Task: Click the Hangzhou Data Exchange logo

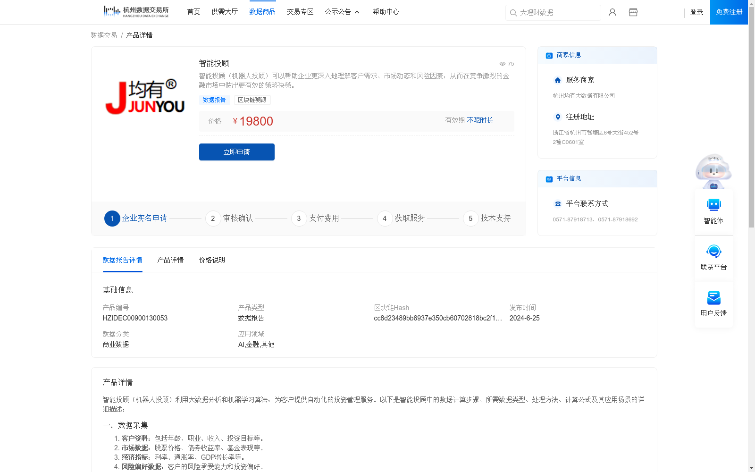Action: pos(136,12)
